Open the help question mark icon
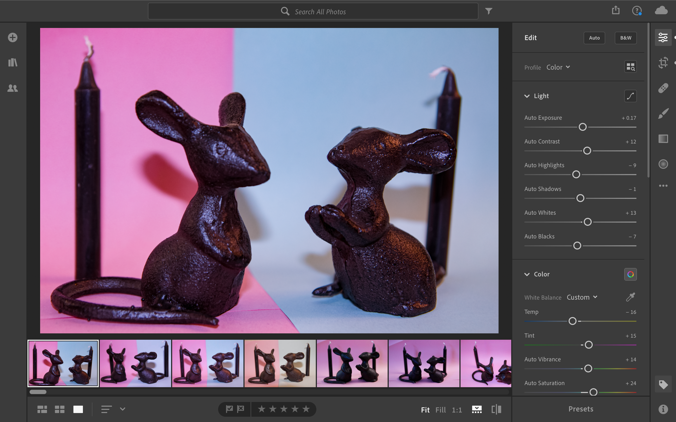The height and width of the screenshot is (422, 676). click(637, 11)
